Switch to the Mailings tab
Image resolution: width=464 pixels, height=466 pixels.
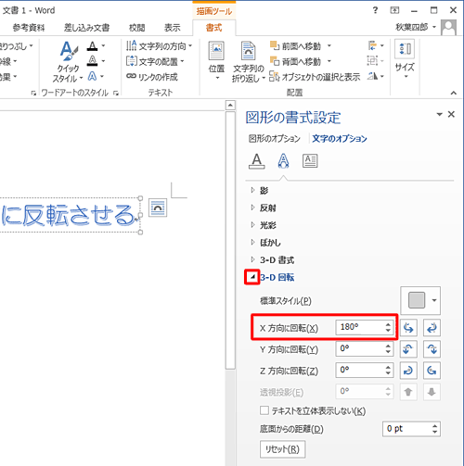(86, 28)
